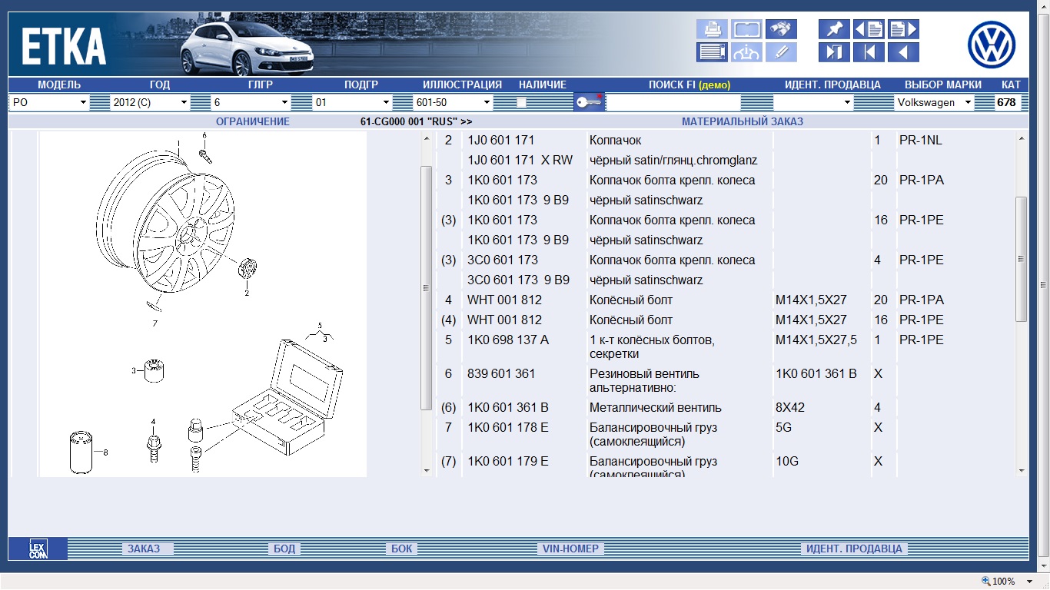Click the 8X42 remark cell
The image size is (1050, 590).
pyautogui.click(x=790, y=407)
